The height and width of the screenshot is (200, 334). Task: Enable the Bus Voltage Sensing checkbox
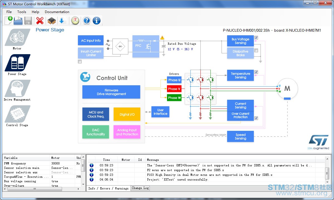pyautogui.click(x=256, y=38)
